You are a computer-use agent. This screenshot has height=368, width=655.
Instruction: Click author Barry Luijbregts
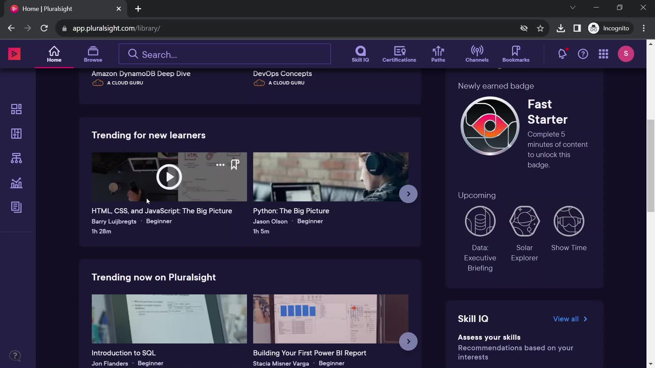pos(114,221)
